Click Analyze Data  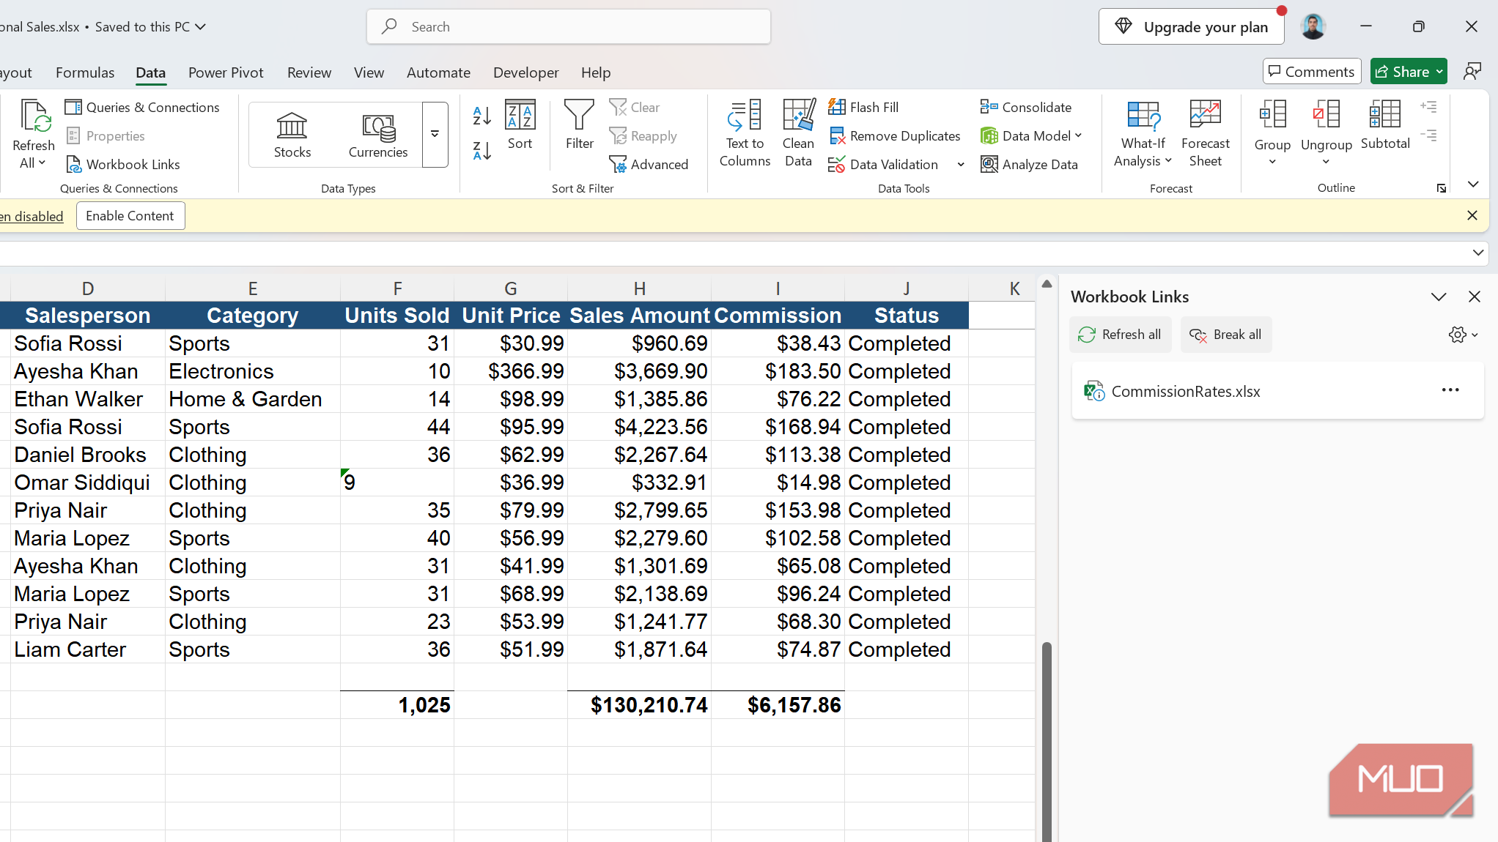[x=1029, y=164]
